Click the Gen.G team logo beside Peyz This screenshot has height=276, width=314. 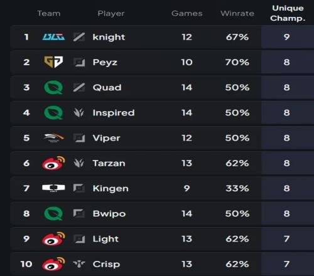53,62
